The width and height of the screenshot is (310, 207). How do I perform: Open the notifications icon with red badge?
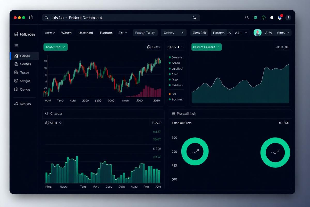point(280,17)
